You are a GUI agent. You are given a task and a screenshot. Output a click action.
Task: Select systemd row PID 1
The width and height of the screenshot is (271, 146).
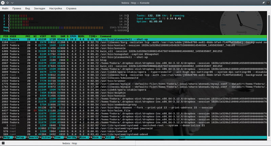click(133, 125)
